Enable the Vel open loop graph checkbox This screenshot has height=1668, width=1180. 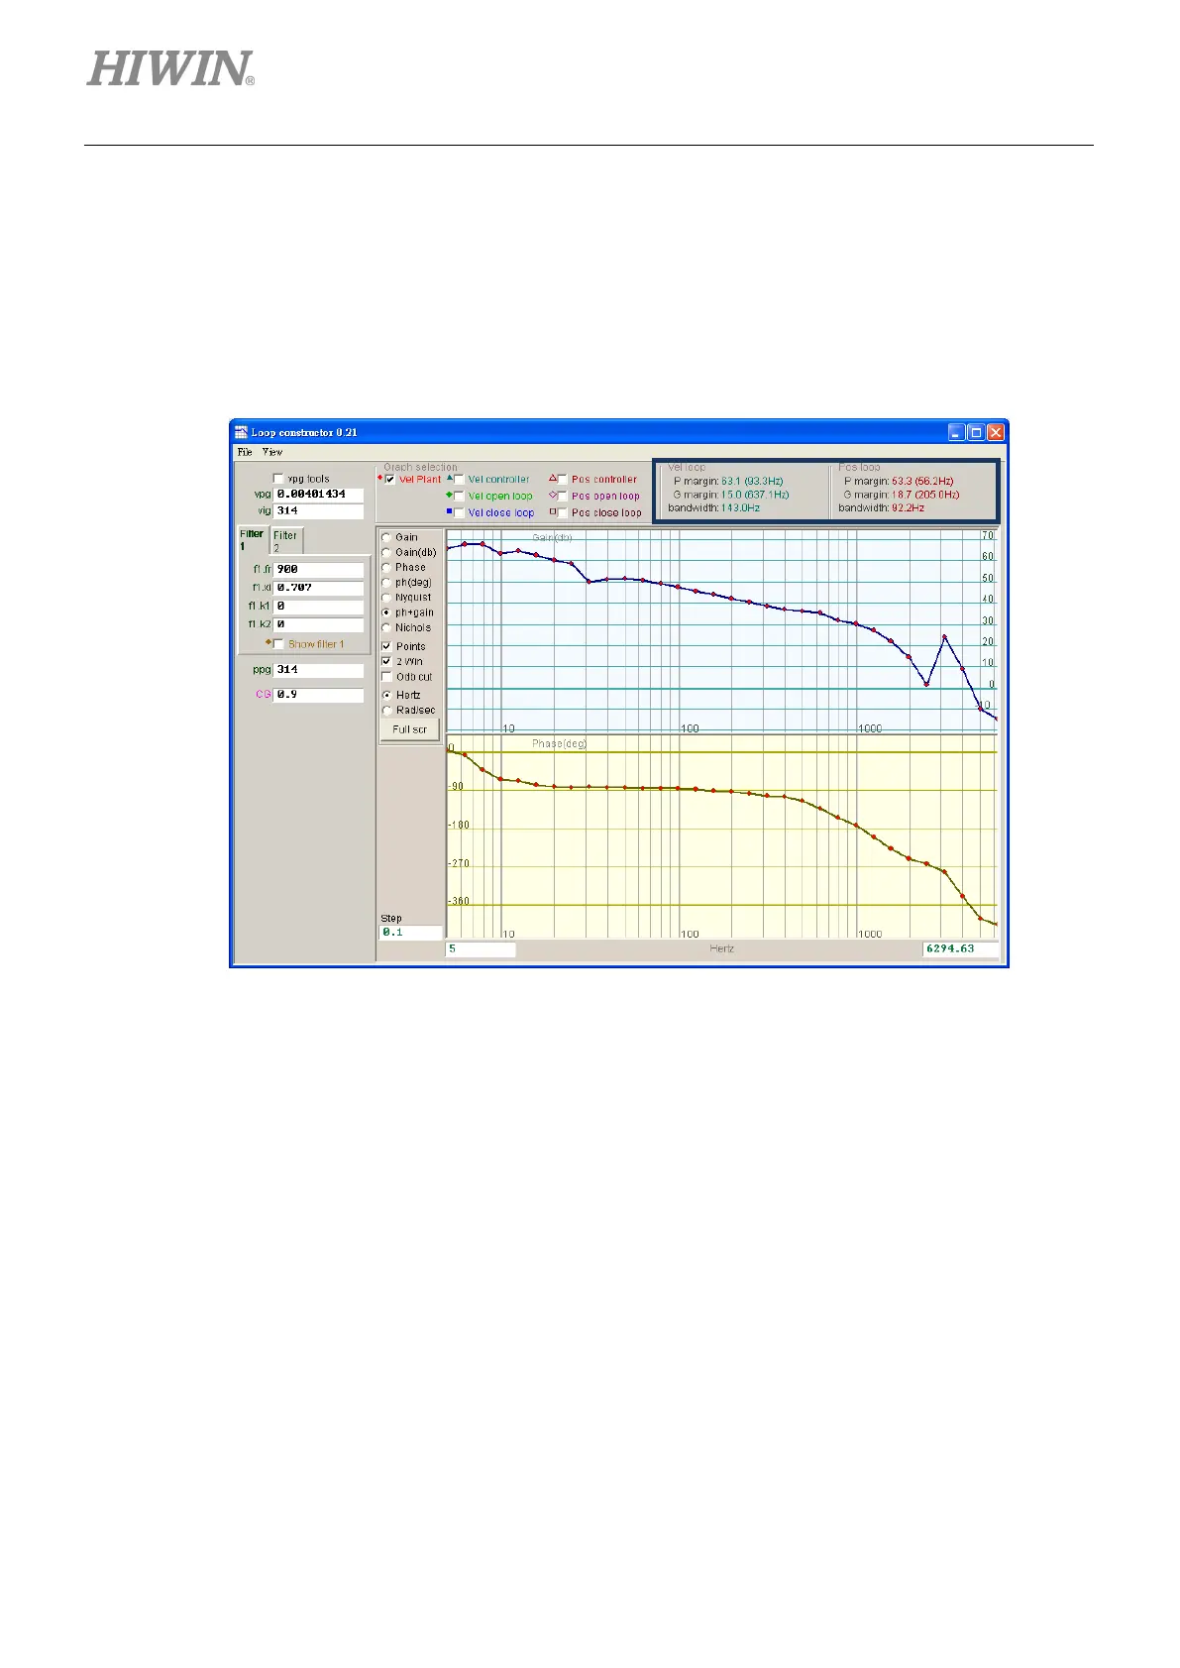click(x=459, y=497)
